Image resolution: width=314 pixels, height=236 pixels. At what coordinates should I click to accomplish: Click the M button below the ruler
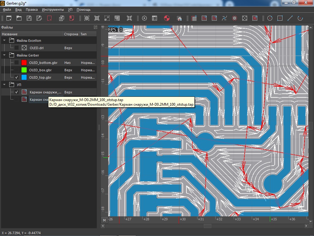(104, 220)
